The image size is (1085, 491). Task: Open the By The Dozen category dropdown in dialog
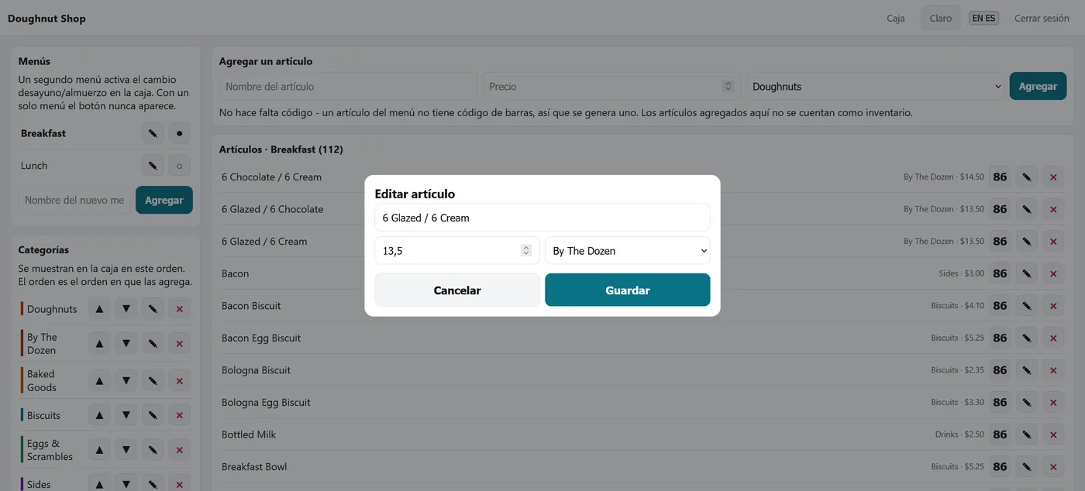(628, 251)
